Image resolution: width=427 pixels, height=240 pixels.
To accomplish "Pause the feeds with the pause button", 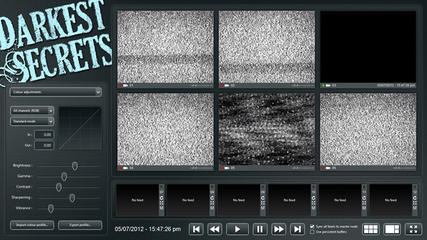I will (260, 229).
